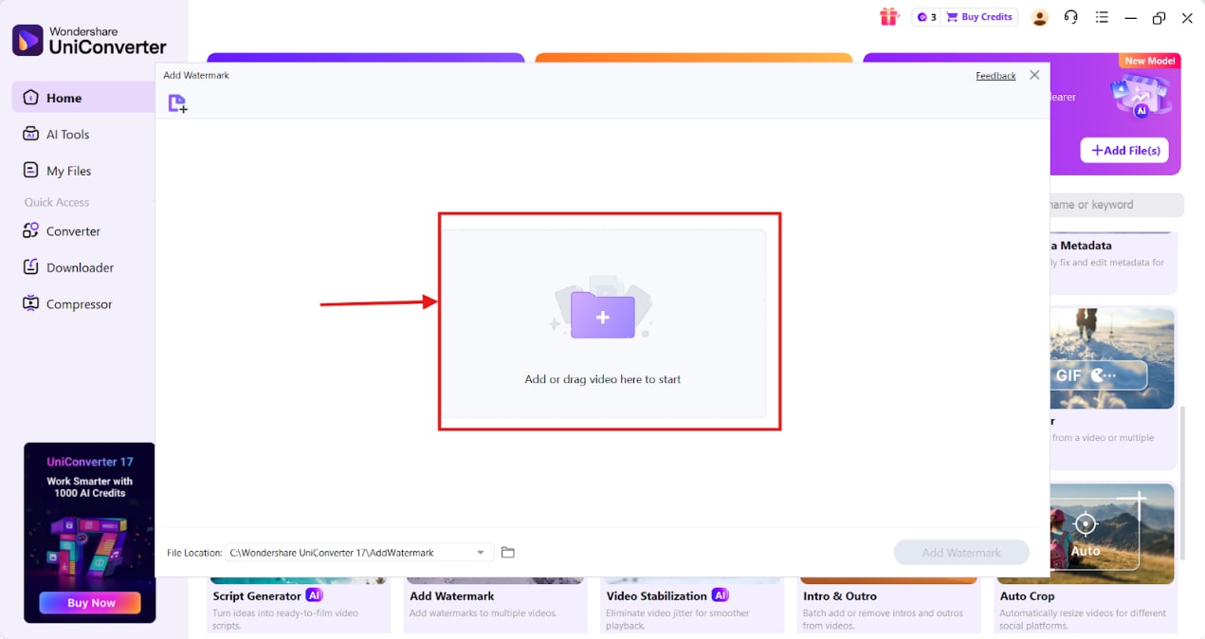Click the headset support icon
Image resolution: width=1205 pixels, height=639 pixels.
(1070, 17)
